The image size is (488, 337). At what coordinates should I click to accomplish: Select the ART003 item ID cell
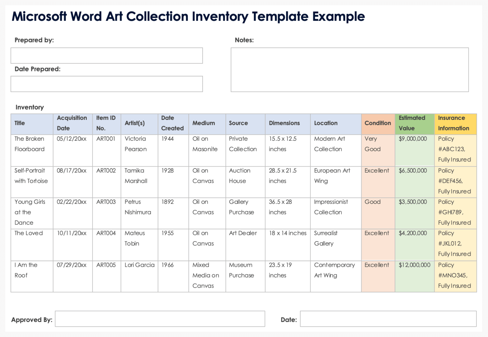[106, 202]
